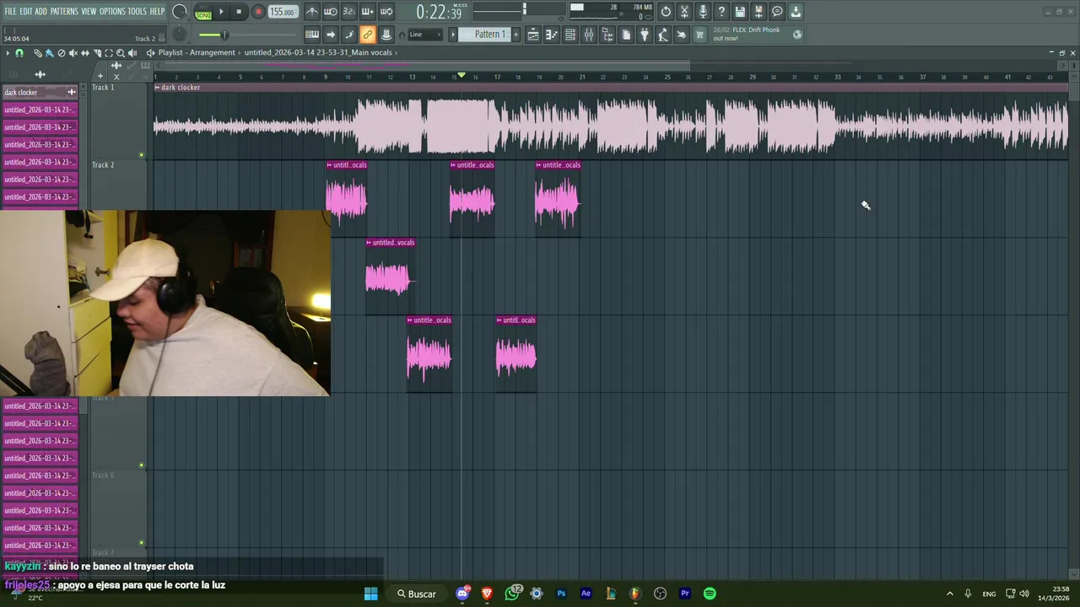Screen dimensions: 1080x607
Task: Click the render/export audio icon
Action: [x=759, y=12]
